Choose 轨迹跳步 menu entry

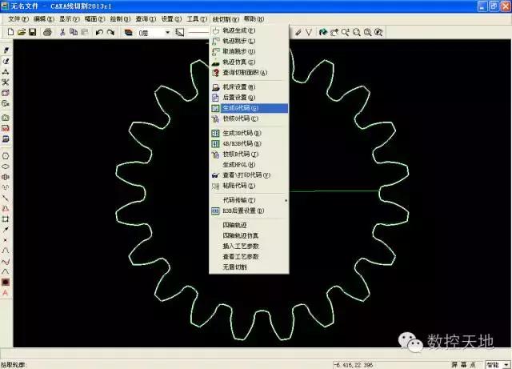tap(249, 41)
